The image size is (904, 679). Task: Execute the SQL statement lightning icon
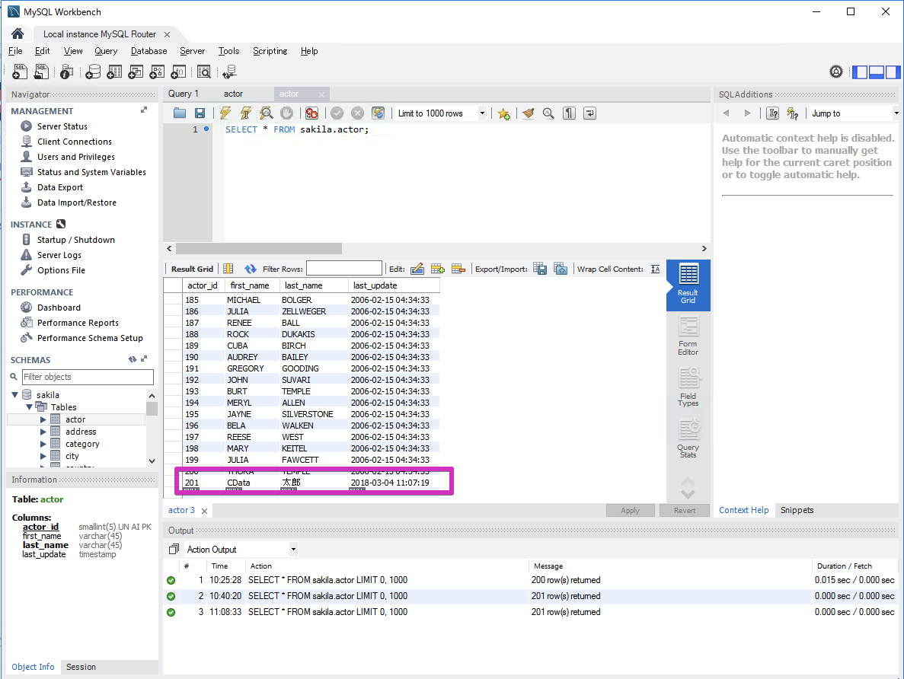click(x=225, y=113)
